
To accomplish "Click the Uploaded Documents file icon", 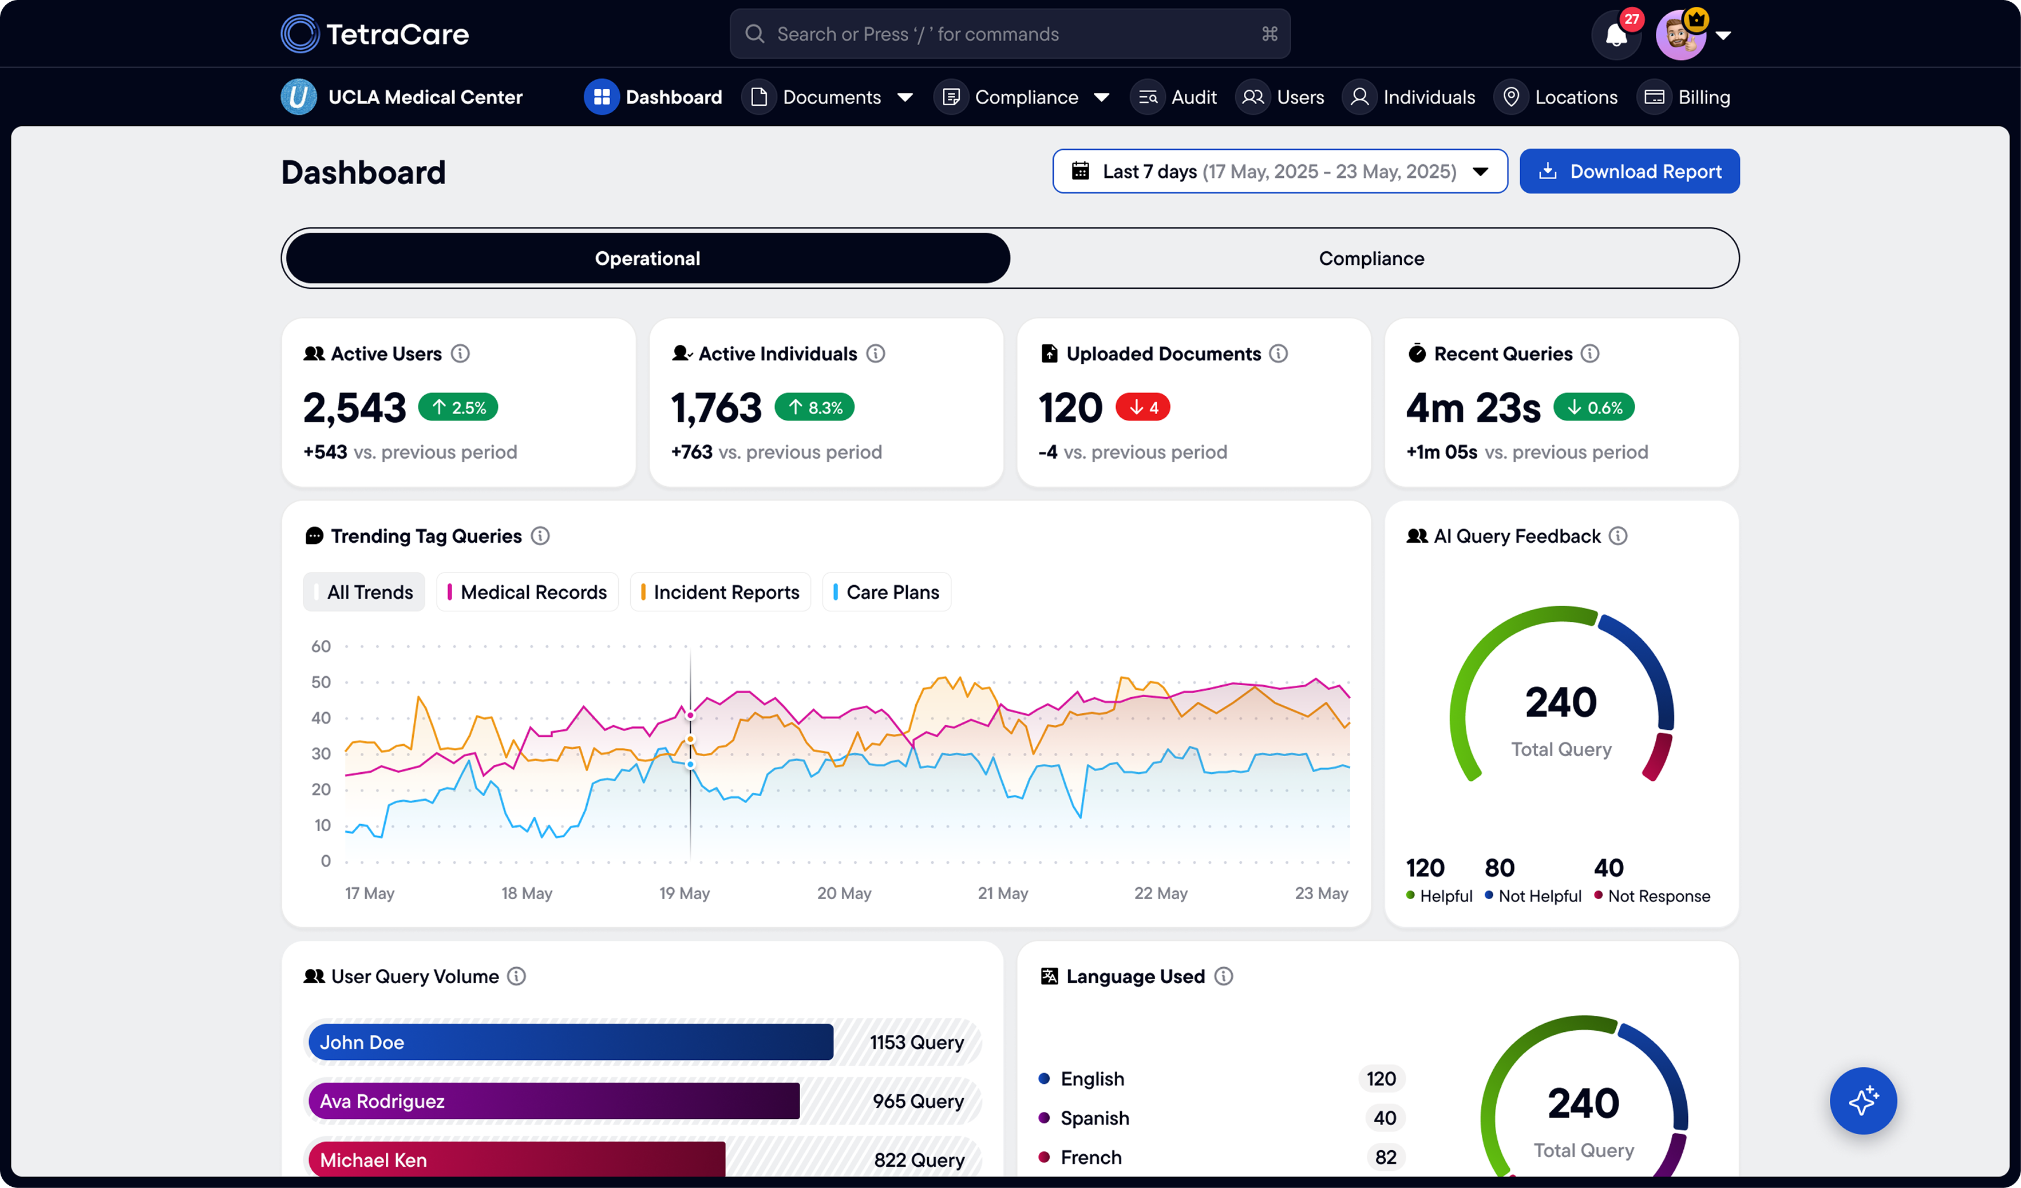I will tap(1049, 353).
